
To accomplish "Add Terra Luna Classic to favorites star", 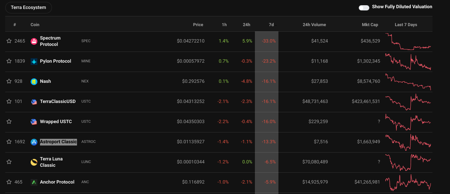I will point(9,162).
